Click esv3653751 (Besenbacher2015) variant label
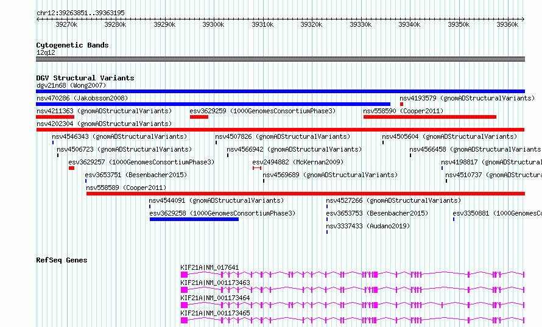The image size is (542, 327). [x=136, y=175]
